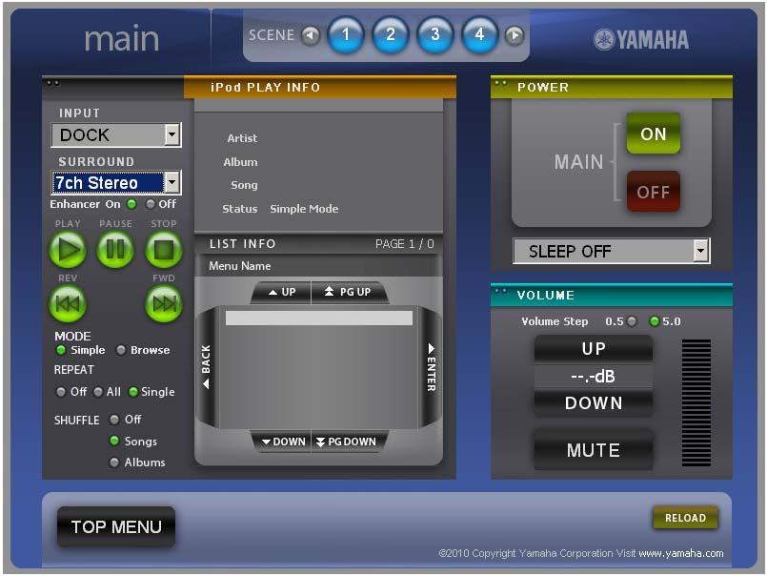Start iPod playback with the Play button
767x576 pixels.
[x=68, y=250]
